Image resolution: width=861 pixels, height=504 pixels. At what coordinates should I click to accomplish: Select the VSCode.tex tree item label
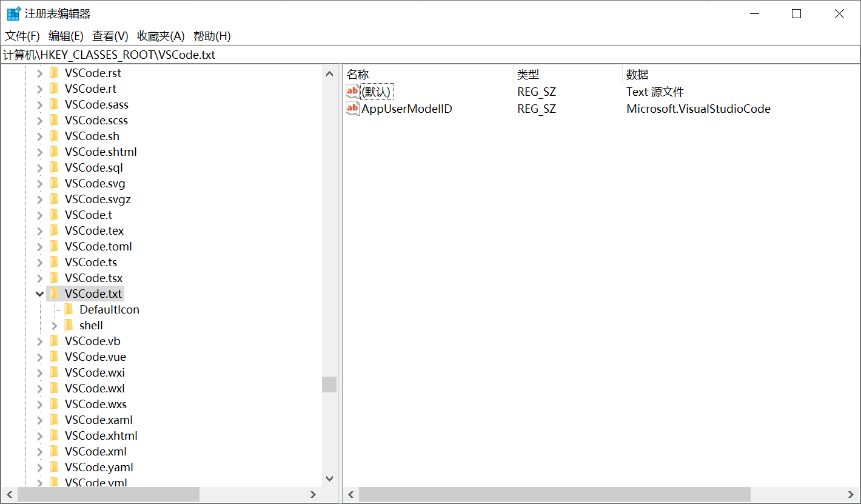(95, 230)
